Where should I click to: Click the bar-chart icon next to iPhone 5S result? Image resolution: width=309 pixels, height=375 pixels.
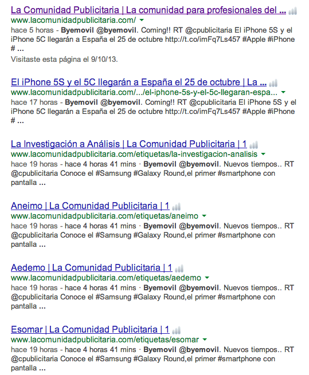click(x=273, y=83)
